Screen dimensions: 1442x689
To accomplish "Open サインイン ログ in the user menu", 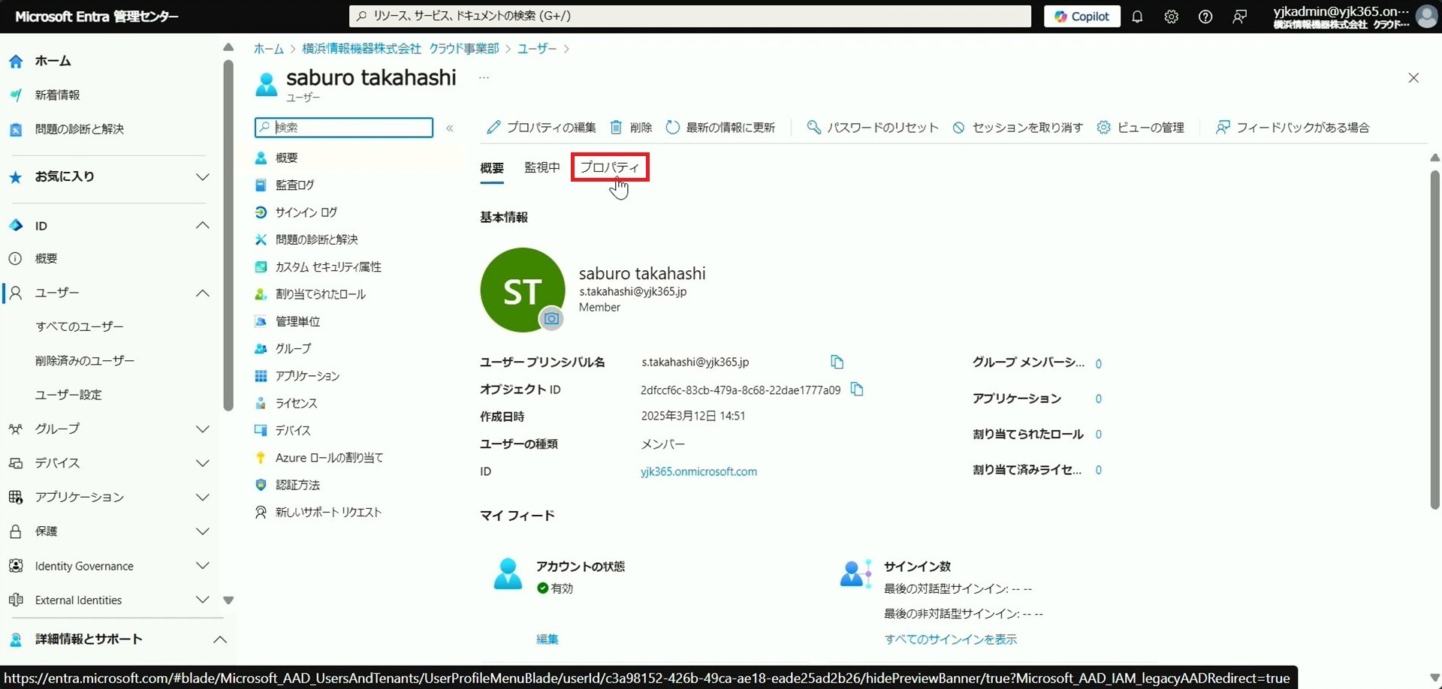I will click(x=306, y=212).
